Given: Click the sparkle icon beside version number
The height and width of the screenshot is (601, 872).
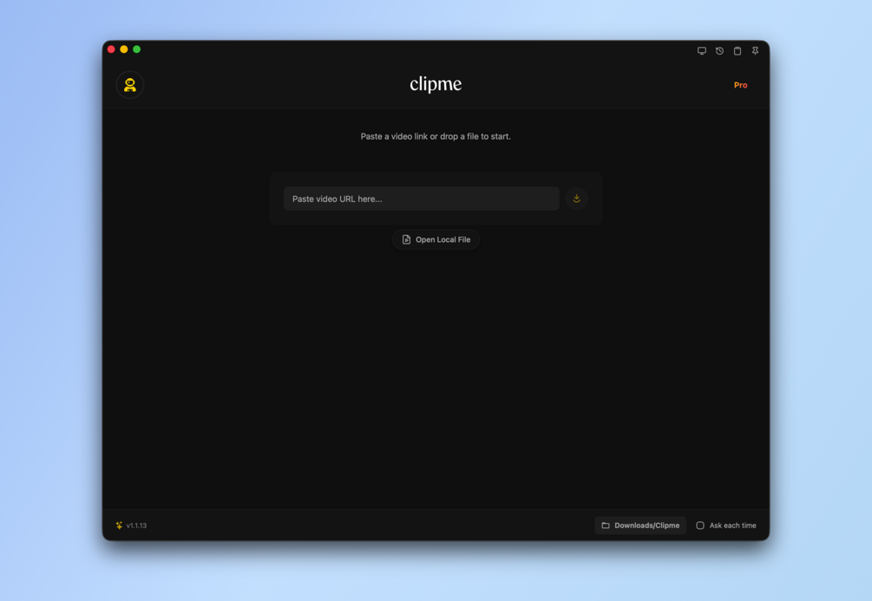Looking at the screenshot, I should tap(119, 526).
